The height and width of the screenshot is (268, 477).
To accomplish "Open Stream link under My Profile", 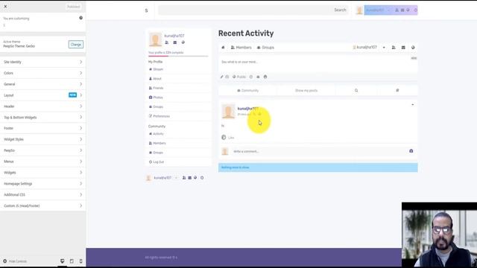I will tap(156, 69).
